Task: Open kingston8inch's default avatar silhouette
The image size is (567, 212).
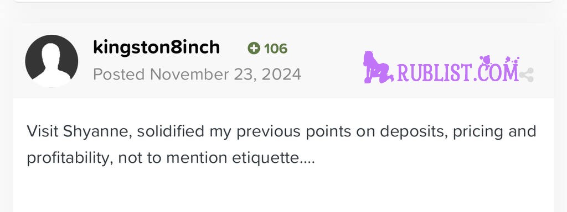Action: [x=51, y=61]
